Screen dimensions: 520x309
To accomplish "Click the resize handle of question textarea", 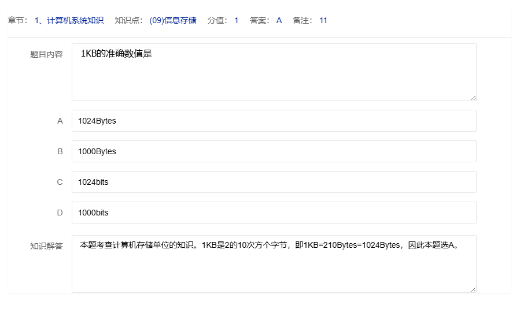I will pyautogui.click(x=473, y=98).
